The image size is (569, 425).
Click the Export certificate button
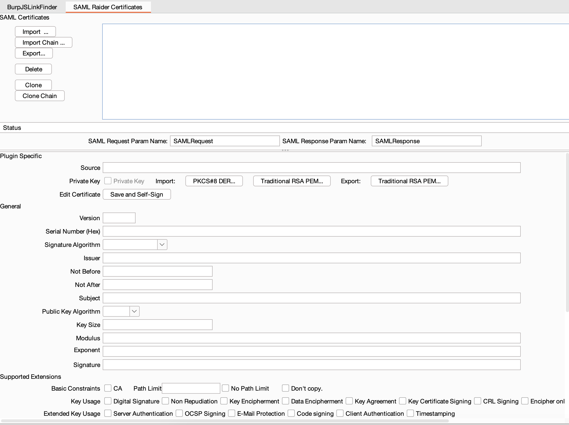34,53
